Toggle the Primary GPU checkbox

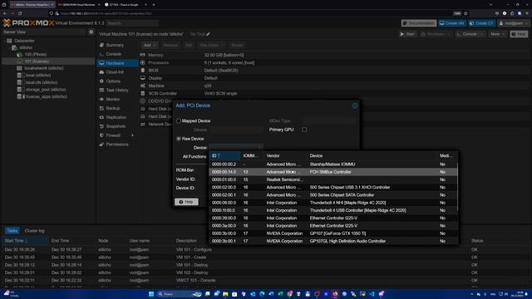304,130
